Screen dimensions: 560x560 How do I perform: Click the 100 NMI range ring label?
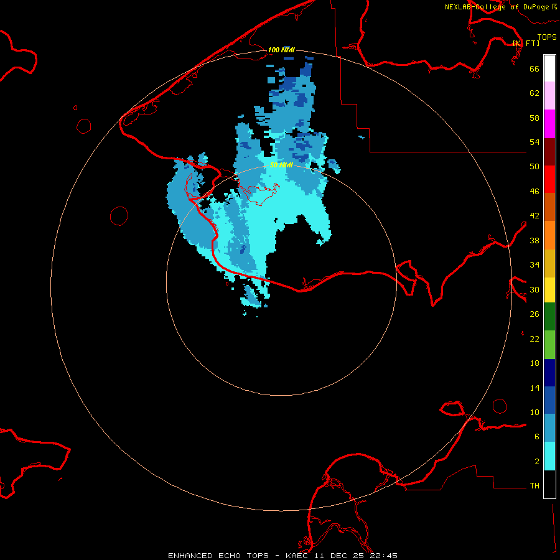pos(281,50)
